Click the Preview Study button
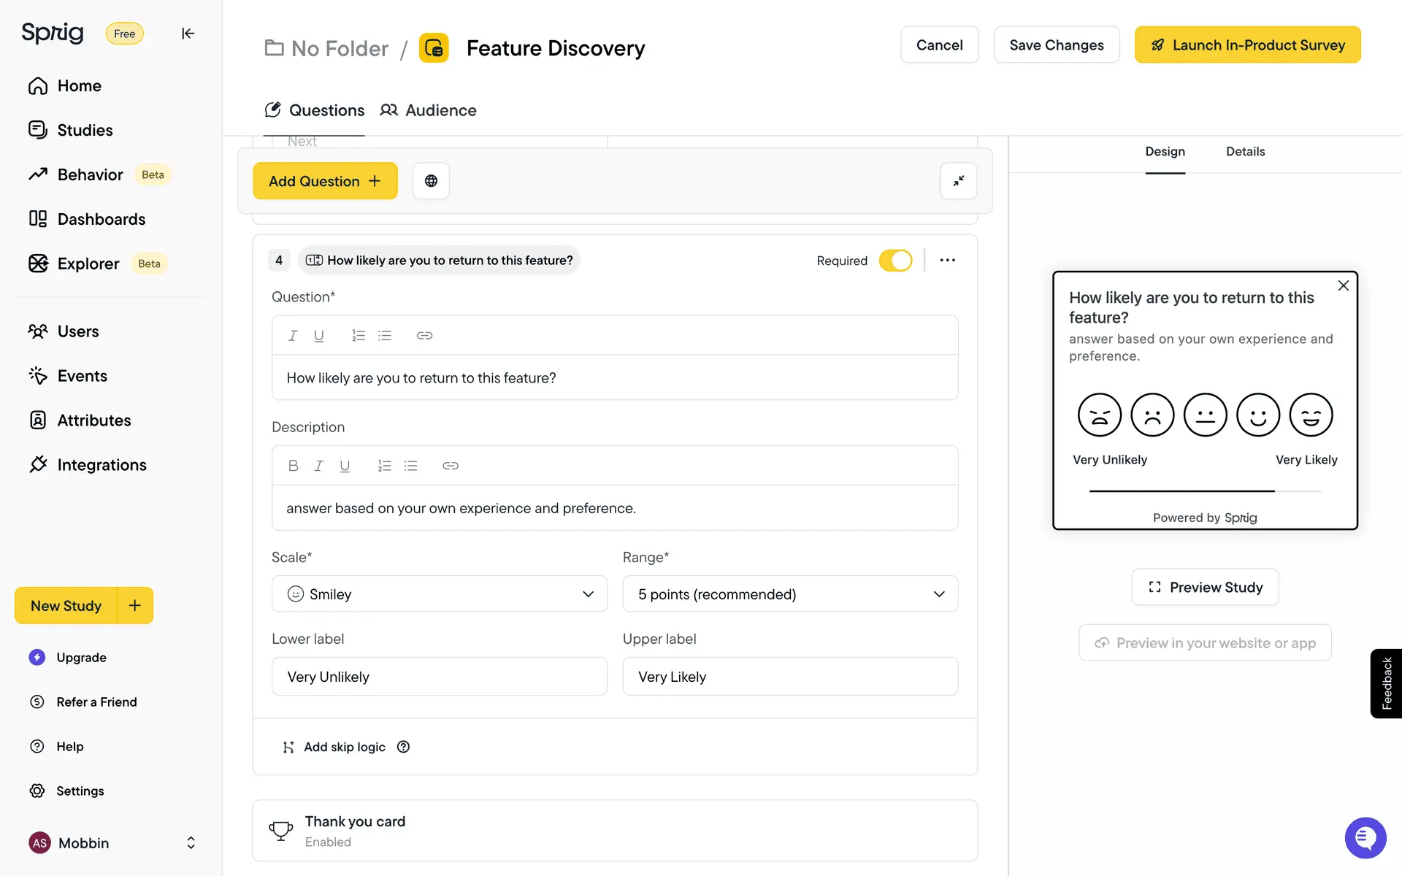The height and width of the screenshot is (876, 1402). click(1205, 588)
